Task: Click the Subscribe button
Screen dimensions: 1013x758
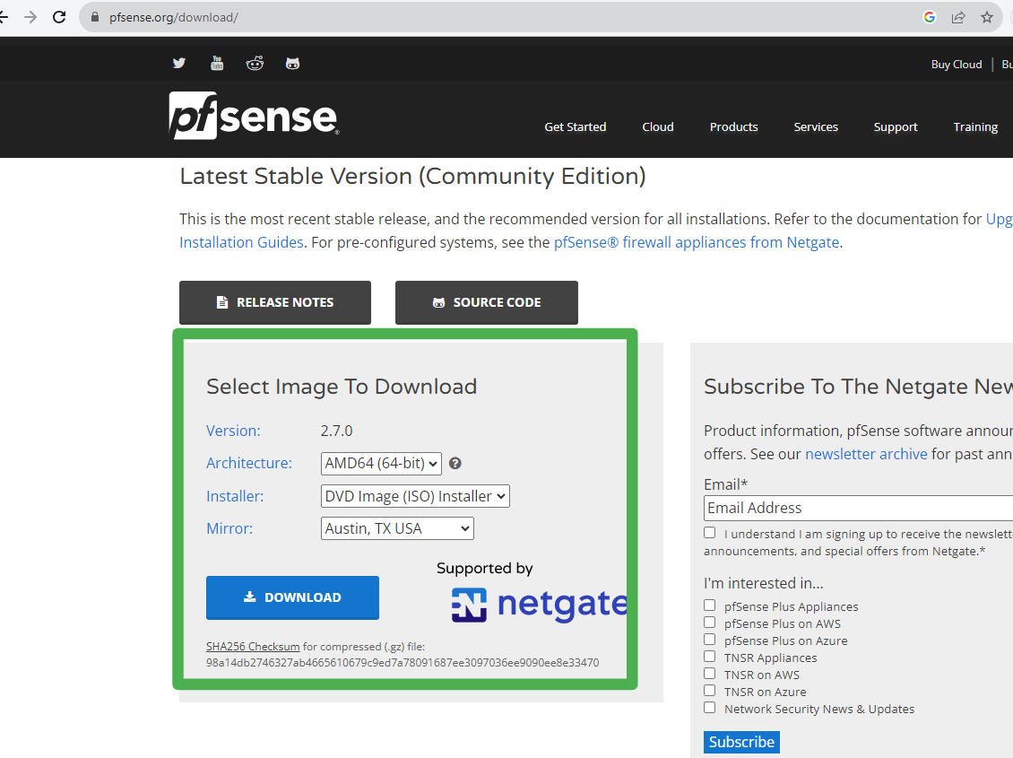Action: (741, 742)
